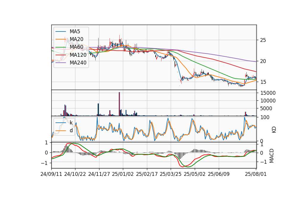Click the price axis value 25

(x=263, y=40)
